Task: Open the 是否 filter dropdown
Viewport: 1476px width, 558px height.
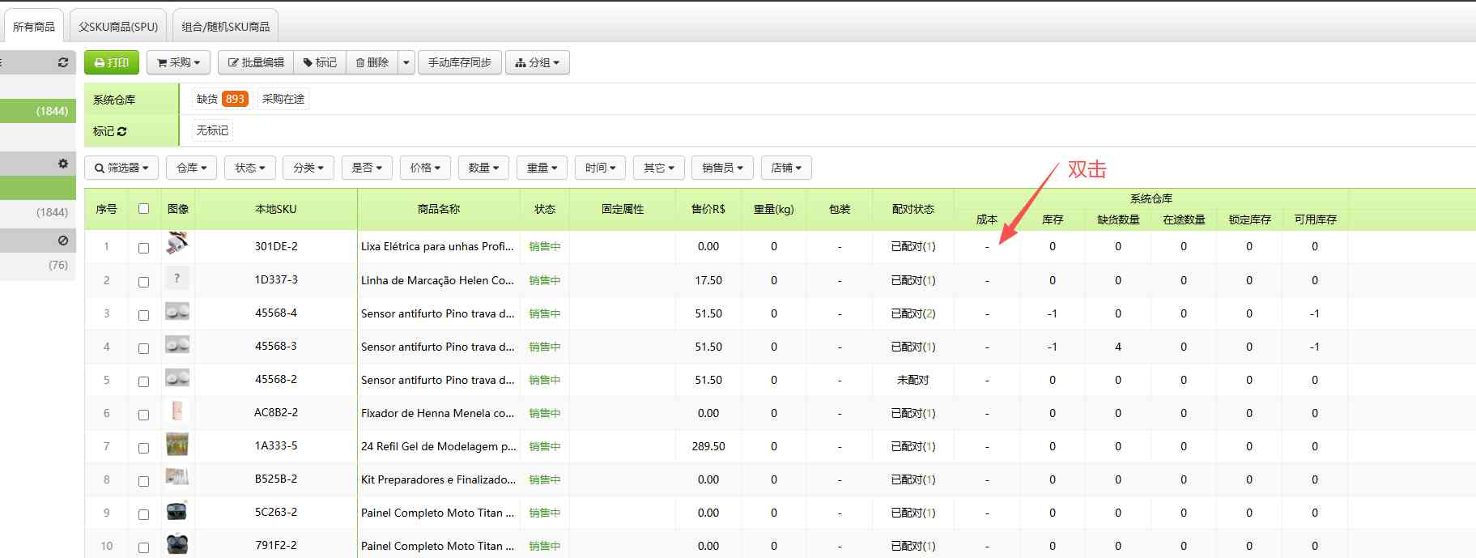Action: click(x=367, y=168)
